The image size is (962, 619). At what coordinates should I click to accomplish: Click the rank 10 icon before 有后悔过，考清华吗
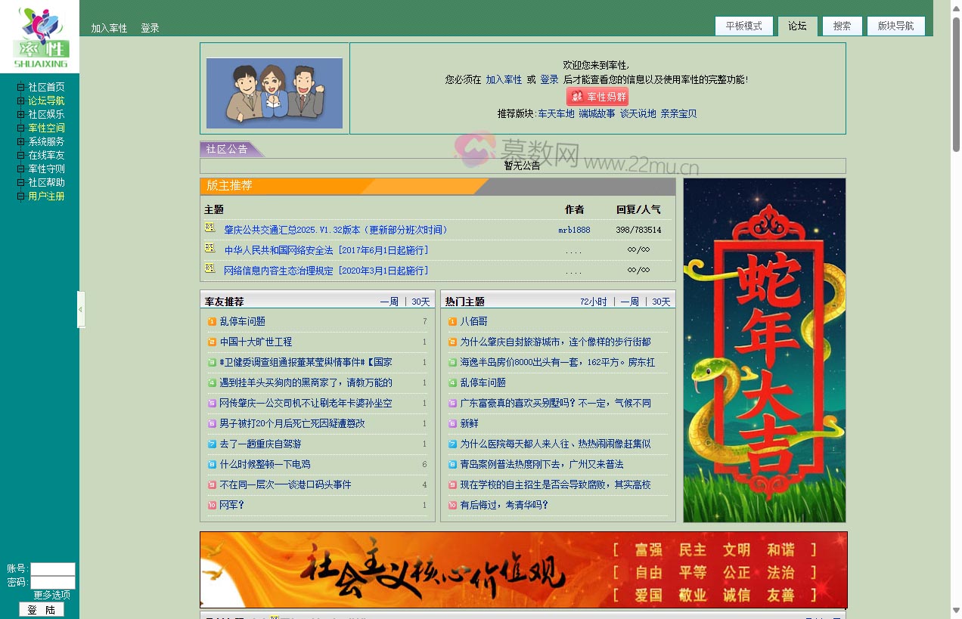[x=453, y=505]
